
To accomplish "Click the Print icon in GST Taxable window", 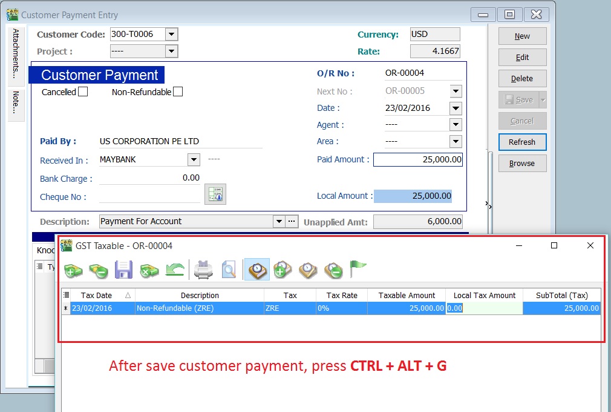I will pos(203,271).
